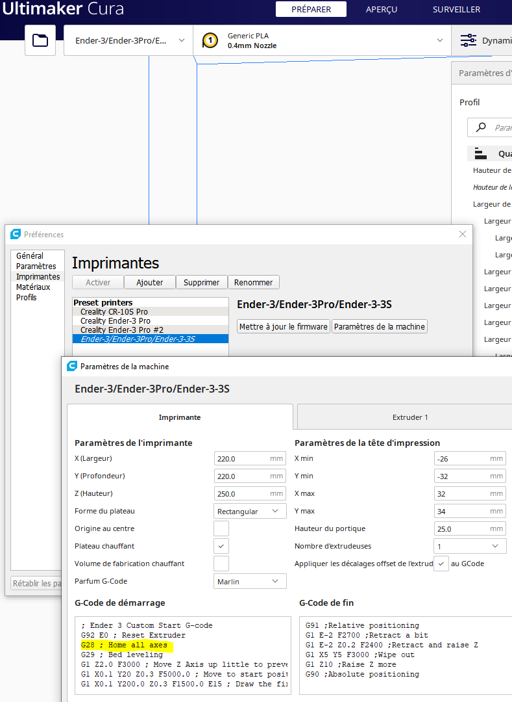Click the G92 E0 Reset Extruder line
This screenshot has height=702, width=512.
(x=133, y=635)
